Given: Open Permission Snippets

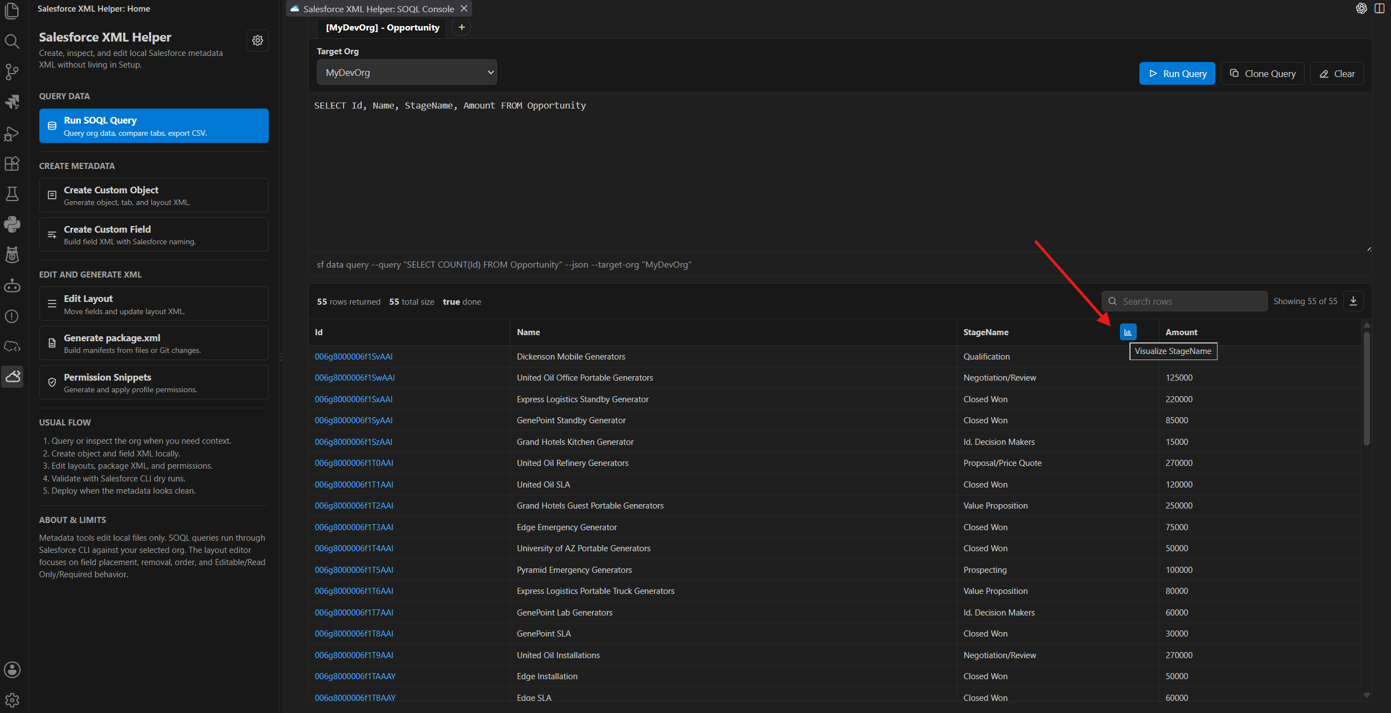Looking at the screenshot, I should (x=154, y=383).
